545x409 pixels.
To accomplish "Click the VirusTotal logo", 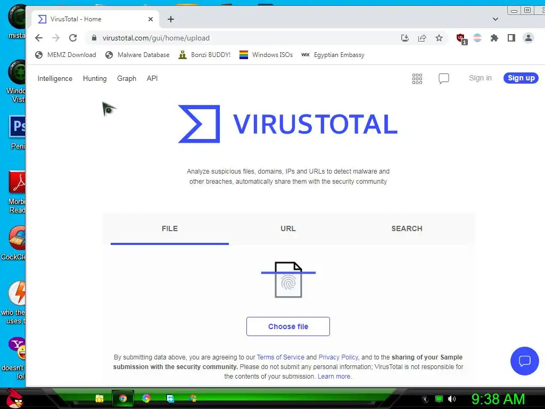I will point(288,124).
